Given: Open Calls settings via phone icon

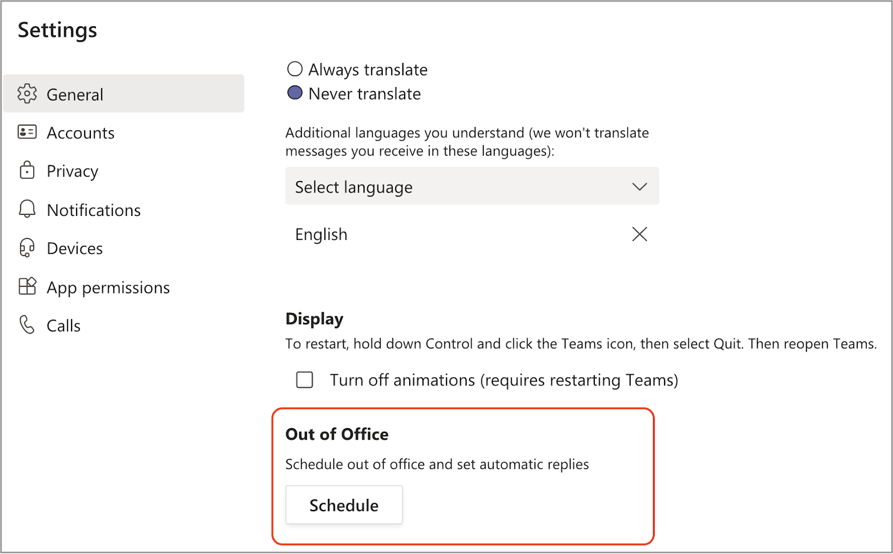Looking at the screenshot, I should point(27,325).
